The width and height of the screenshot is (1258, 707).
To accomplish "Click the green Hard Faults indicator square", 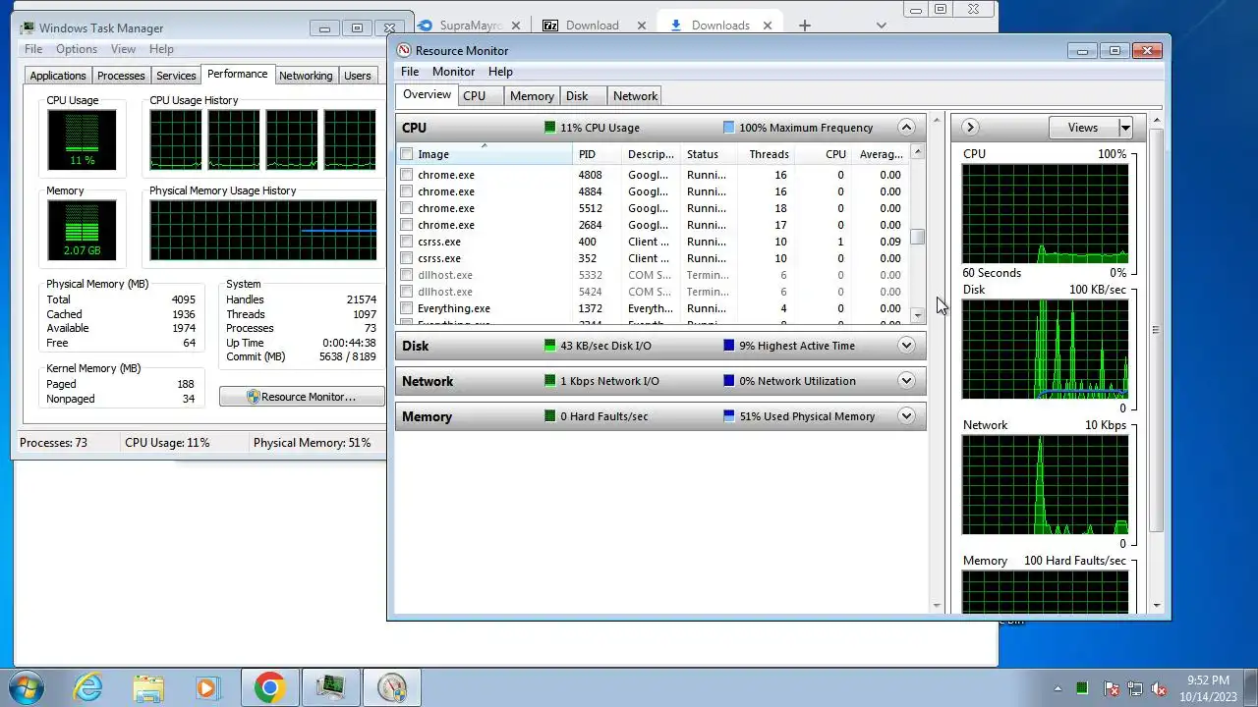I will point(549,416).
